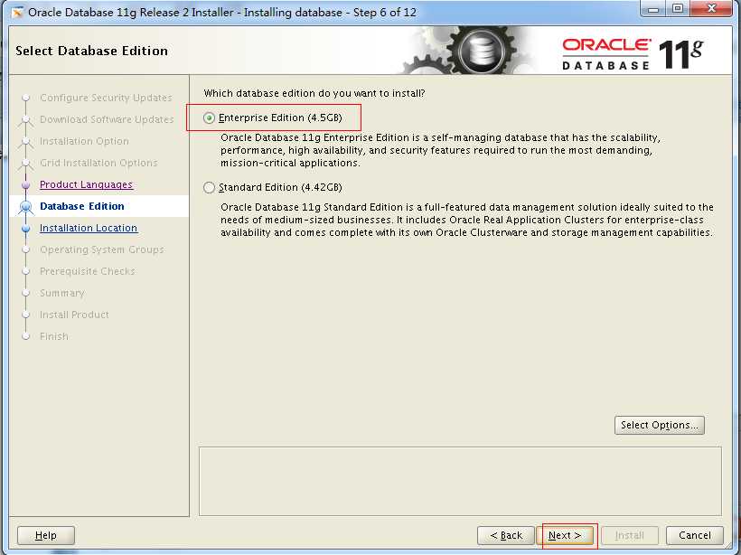This screenshot has width=741, height=555.
Task: Click the Installation Location step marker dot
Action: click(26, 229)
